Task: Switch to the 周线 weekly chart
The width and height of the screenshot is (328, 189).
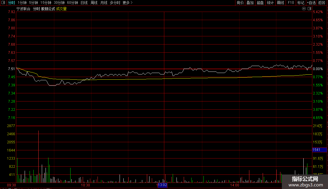Action: pyautogui.click(x=94, y=3)
